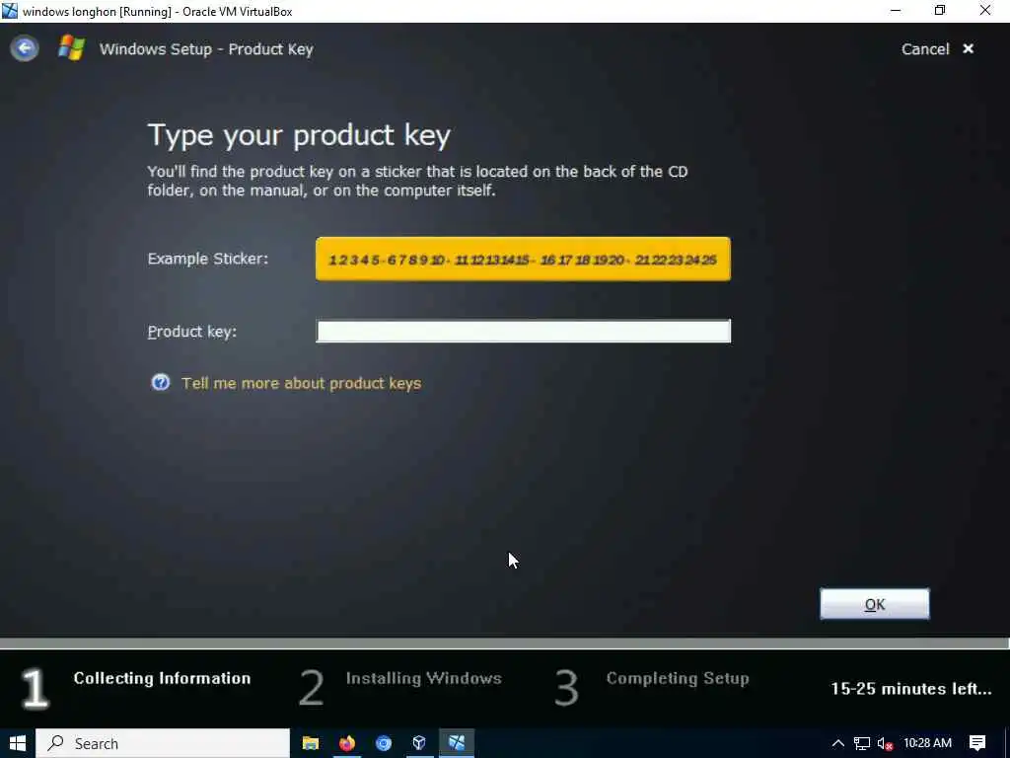The width and height of the screenshot is (1010, 758).
Task: Click the blue help question mark icon
Action: (x=161, y=383)
